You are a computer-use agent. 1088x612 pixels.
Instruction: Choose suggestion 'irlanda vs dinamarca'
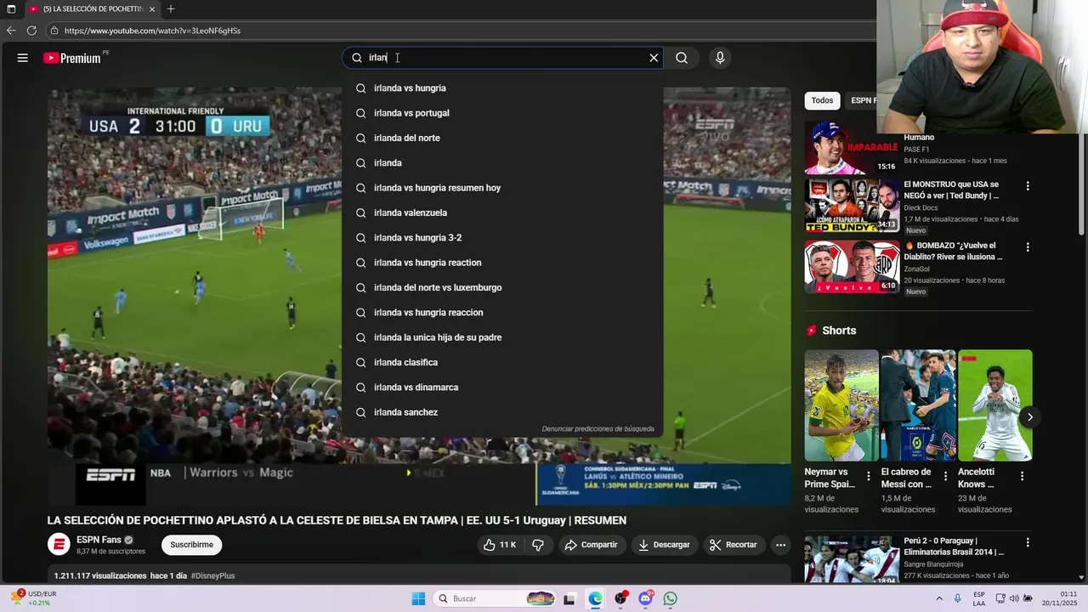[x=502, y=387]
